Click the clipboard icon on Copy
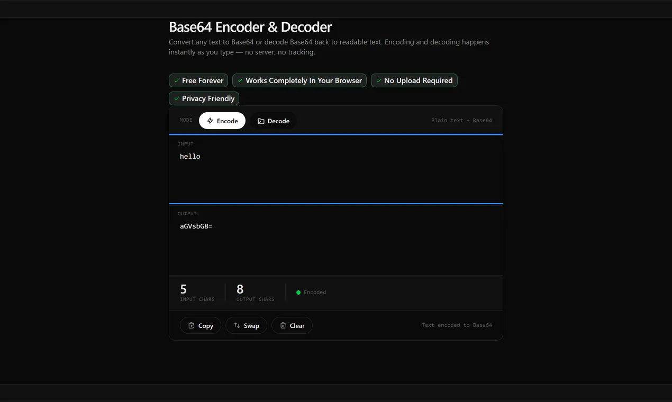The height and width of the screenshot is (402, 672). pos(192,325)
